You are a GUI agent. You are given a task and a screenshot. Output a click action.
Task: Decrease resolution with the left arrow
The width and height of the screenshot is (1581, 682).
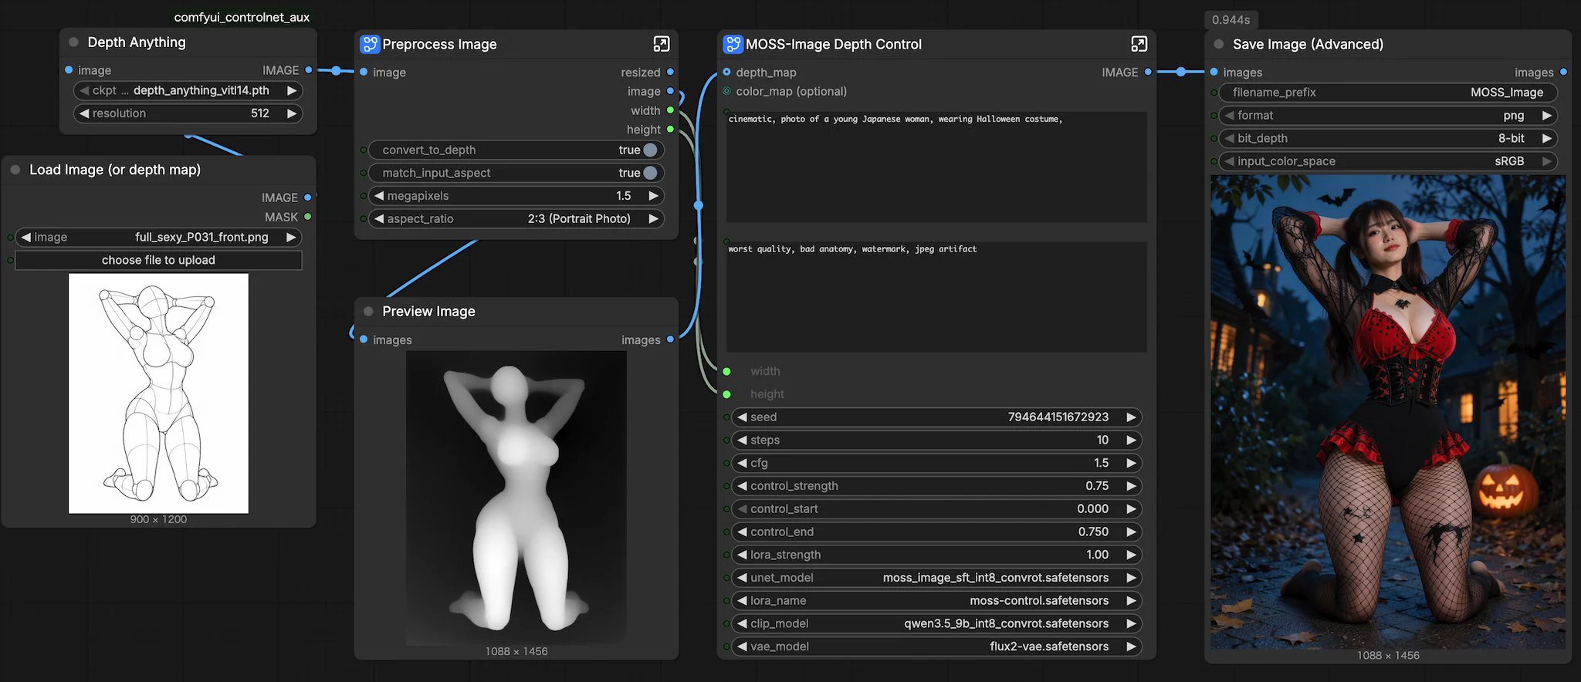coord(84,113)
